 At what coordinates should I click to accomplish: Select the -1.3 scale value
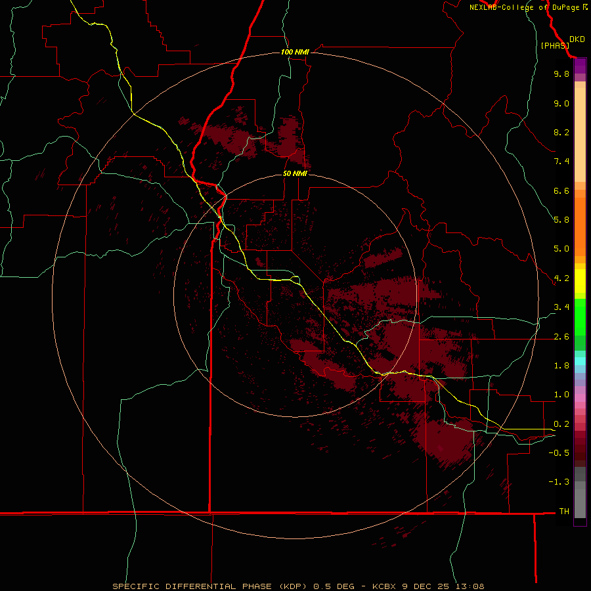pyautogui.click(x=559, y=482)
